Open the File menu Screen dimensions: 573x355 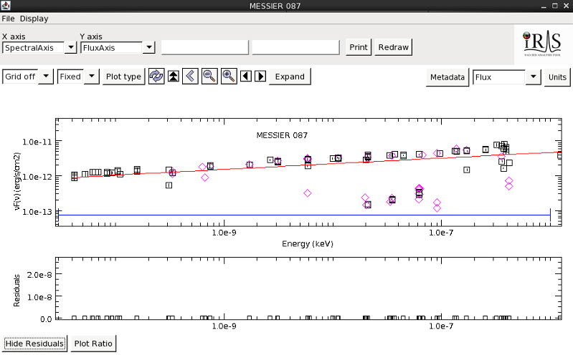[x=8, y=19]
